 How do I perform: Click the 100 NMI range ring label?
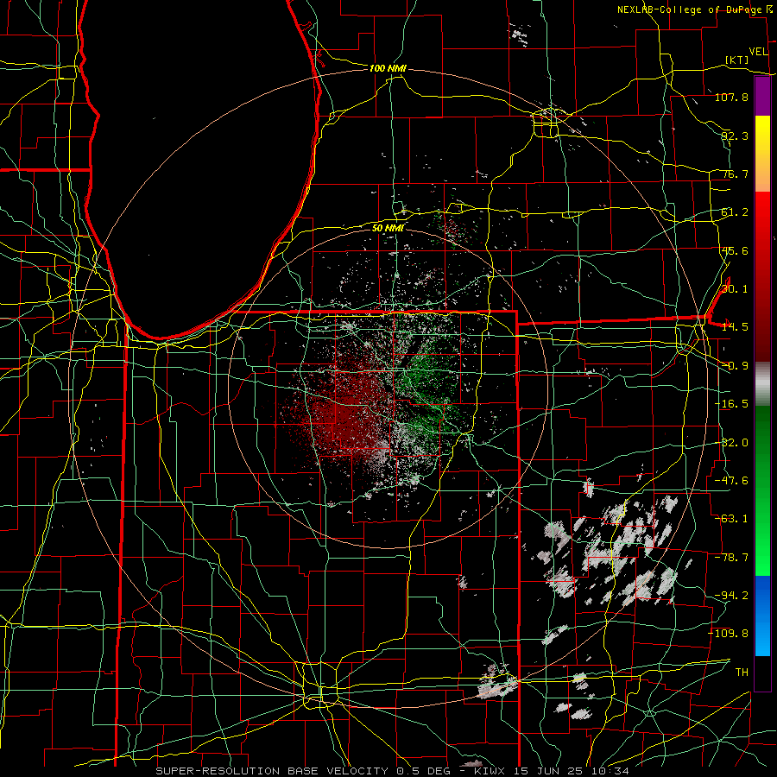point(388,68)
